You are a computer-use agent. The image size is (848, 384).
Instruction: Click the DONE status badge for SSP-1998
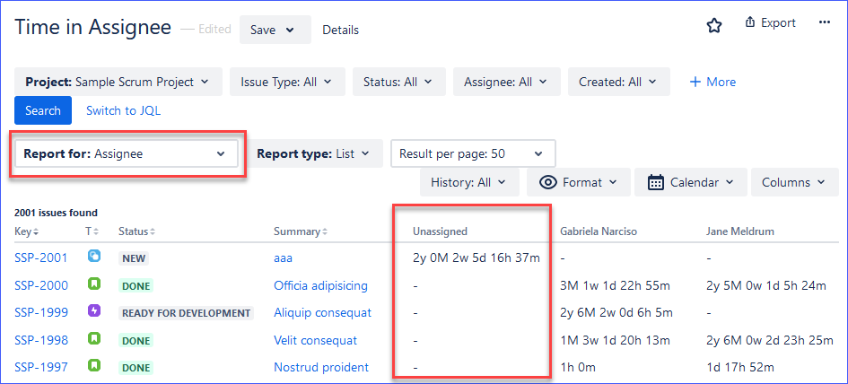[x=136, y=340]
